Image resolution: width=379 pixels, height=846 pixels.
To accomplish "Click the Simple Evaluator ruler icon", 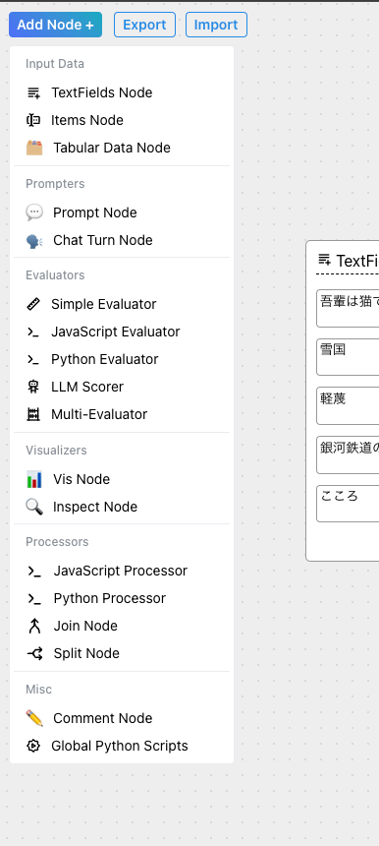I will 33,304.
